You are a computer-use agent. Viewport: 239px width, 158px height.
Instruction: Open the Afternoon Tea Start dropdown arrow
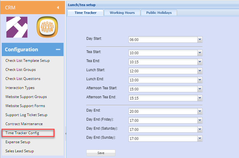(200, 89)
